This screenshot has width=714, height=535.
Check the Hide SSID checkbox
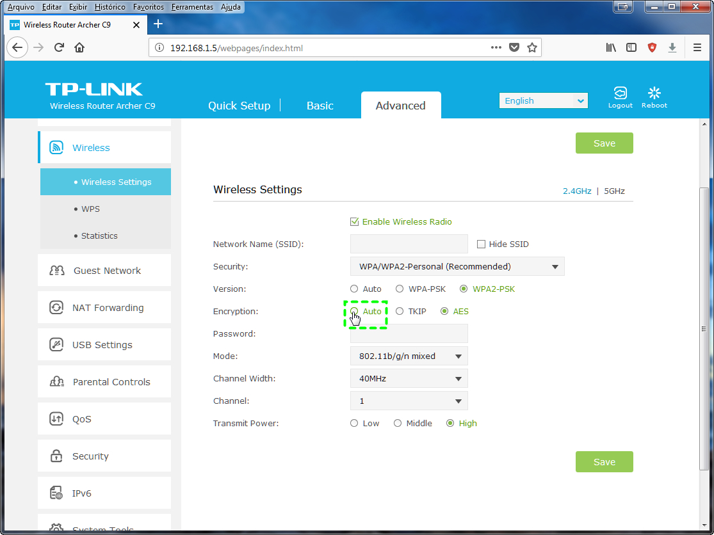481,244
